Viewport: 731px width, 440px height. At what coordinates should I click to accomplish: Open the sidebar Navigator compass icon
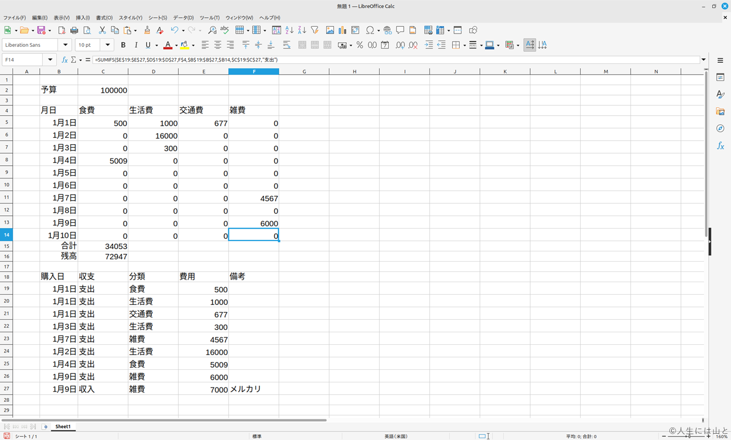(721, 128)
